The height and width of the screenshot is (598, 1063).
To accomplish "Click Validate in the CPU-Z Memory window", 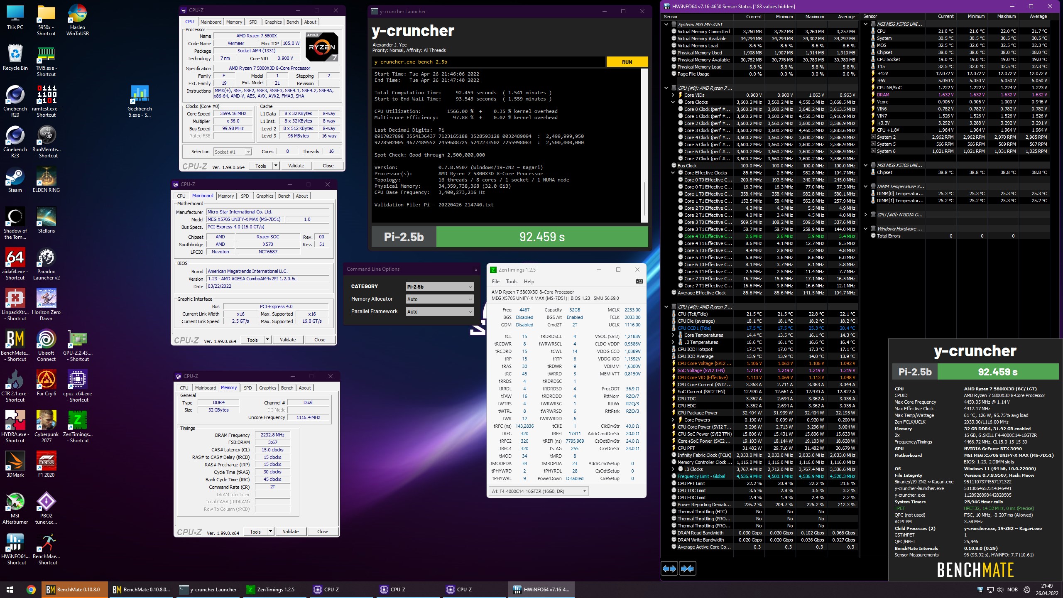I will [291, 532].
